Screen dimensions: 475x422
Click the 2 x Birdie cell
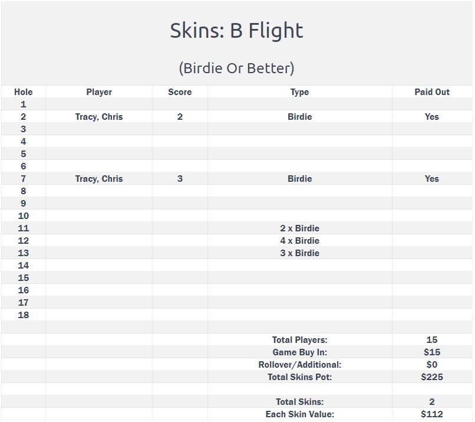point(299,228)
